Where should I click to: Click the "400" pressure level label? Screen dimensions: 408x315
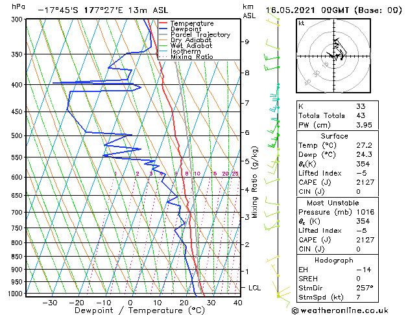[18, 85]
